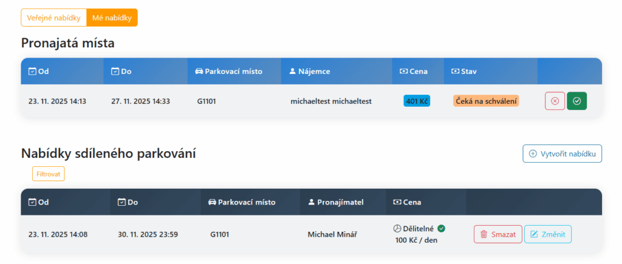Click the Nájemce person icon
Screen dimensions: 622x264
click(292, 71)
